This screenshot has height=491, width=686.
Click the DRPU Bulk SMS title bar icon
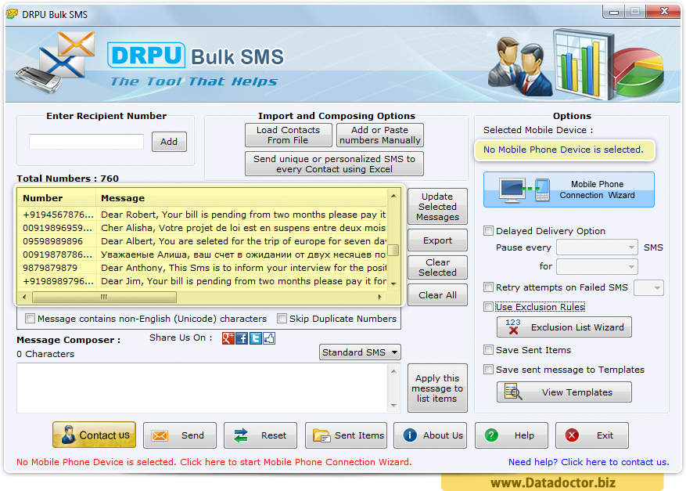click(12, 14)
